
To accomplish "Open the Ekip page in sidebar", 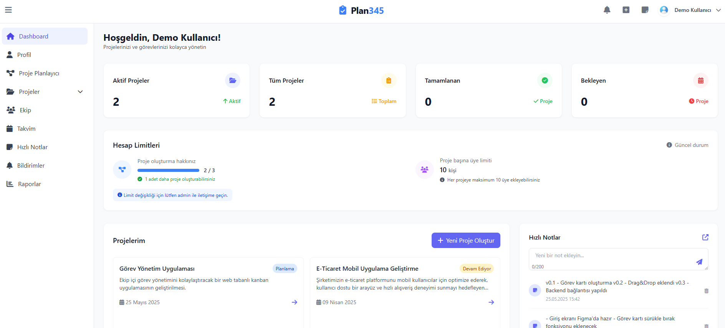I will [x=25, y=110].
